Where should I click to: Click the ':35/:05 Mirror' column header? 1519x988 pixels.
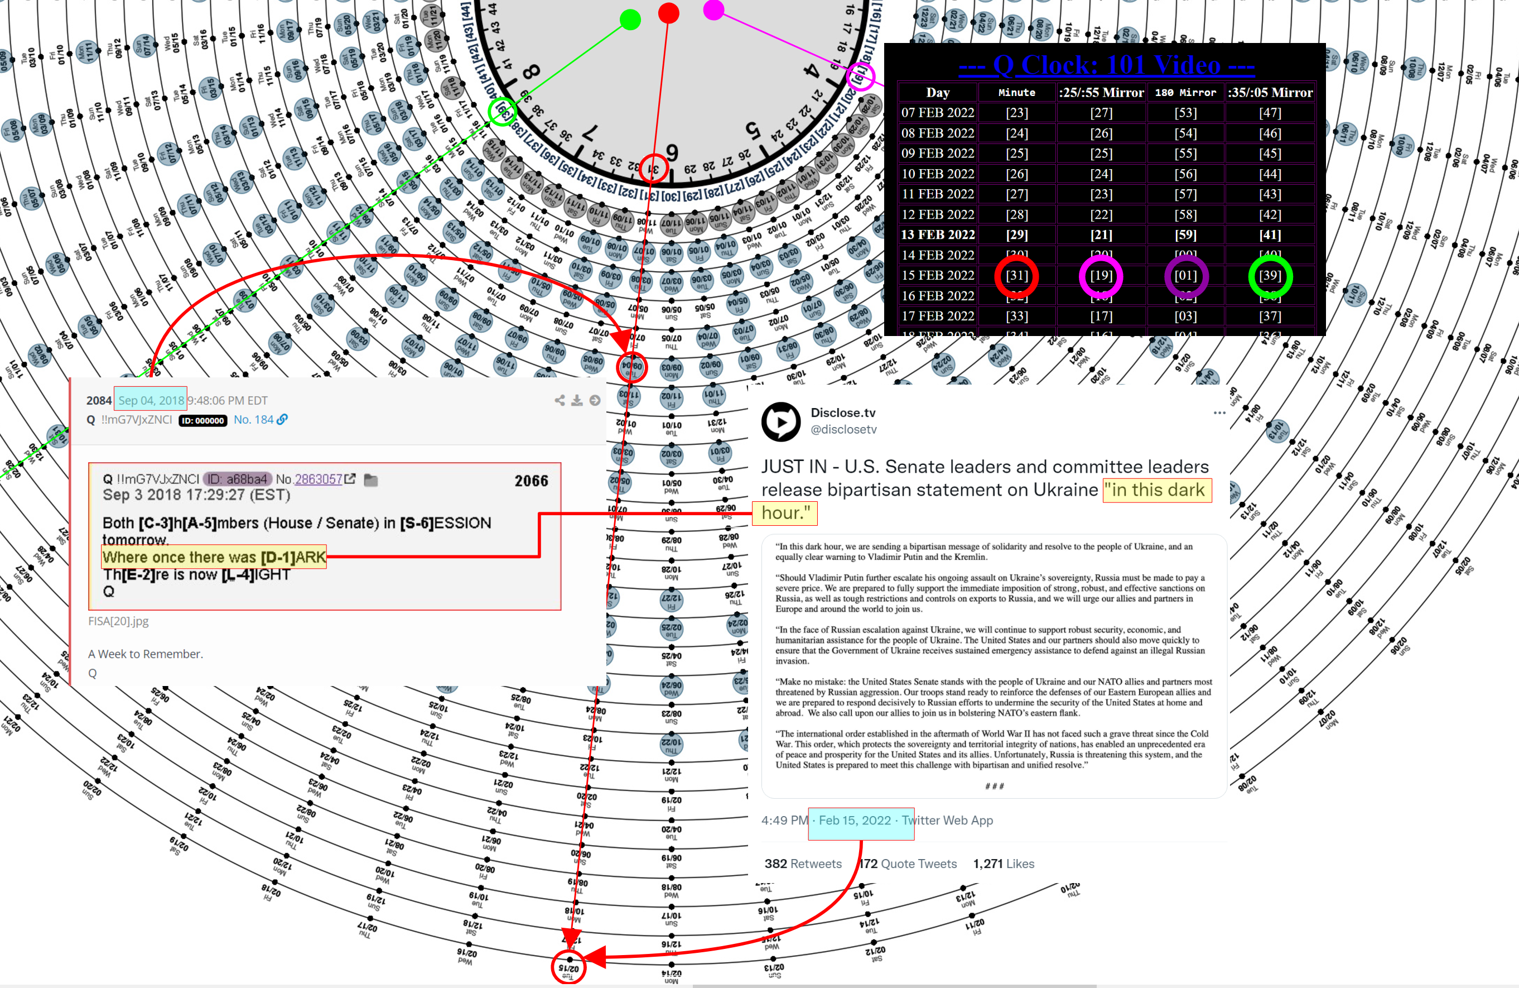[x=1270, y=93]
